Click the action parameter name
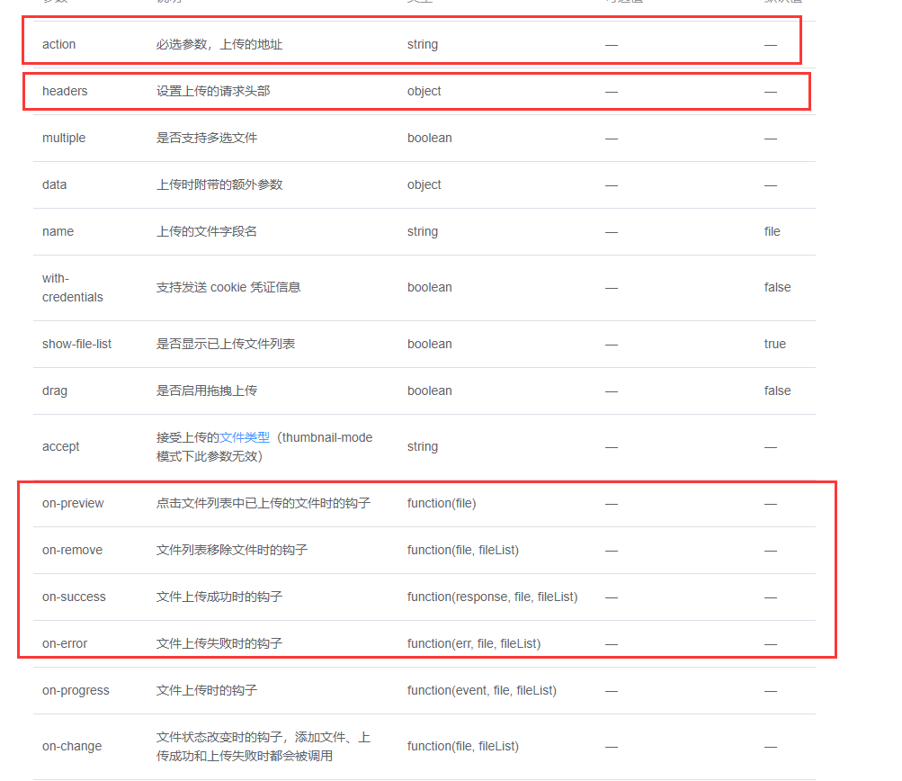Viewport: 902px width, 781px height. [x=58, y=44]
